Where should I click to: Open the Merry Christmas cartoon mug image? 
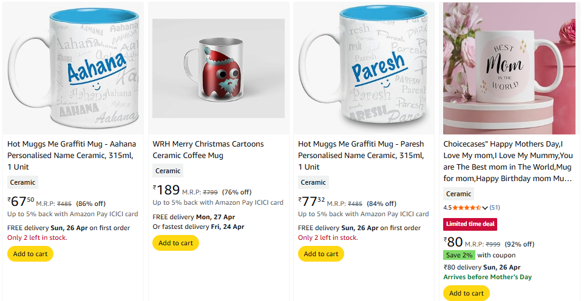pos(219,68)
